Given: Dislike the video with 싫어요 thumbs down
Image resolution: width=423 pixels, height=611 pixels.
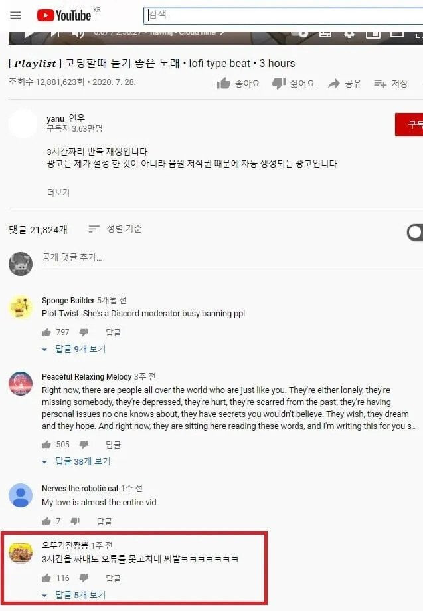Looking at the screenshot, I should coord(294,83).
